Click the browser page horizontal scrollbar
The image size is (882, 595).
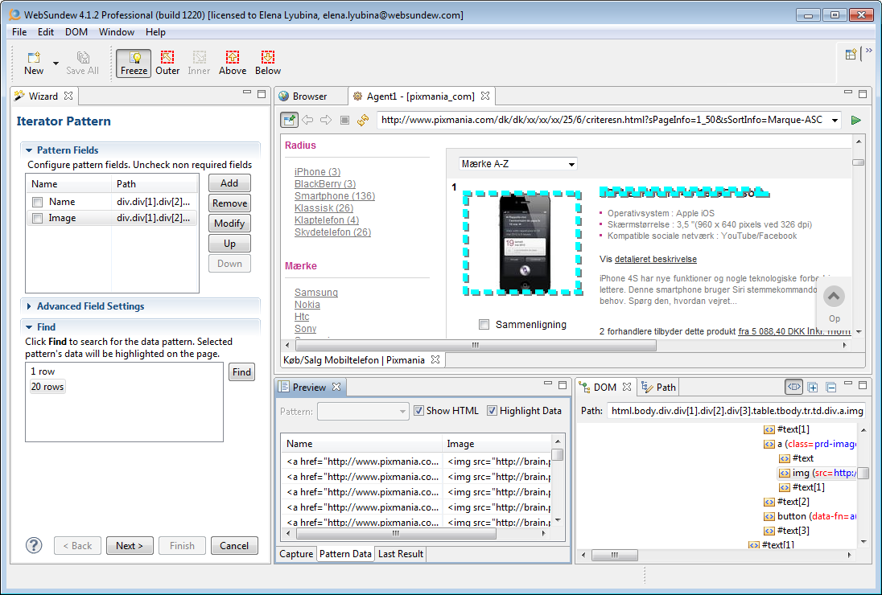tap(476, 345)
